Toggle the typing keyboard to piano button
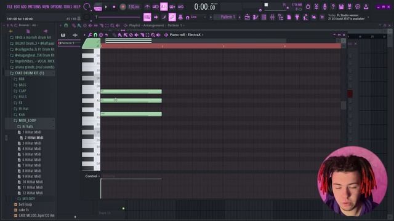Viewport: 394px width, 221px height. pos(147,17)
